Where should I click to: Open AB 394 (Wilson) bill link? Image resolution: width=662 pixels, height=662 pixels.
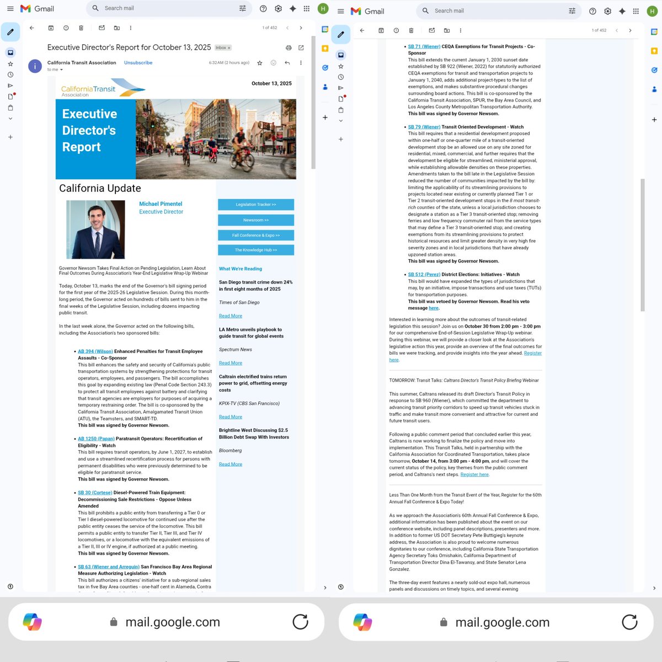(95, 351)
